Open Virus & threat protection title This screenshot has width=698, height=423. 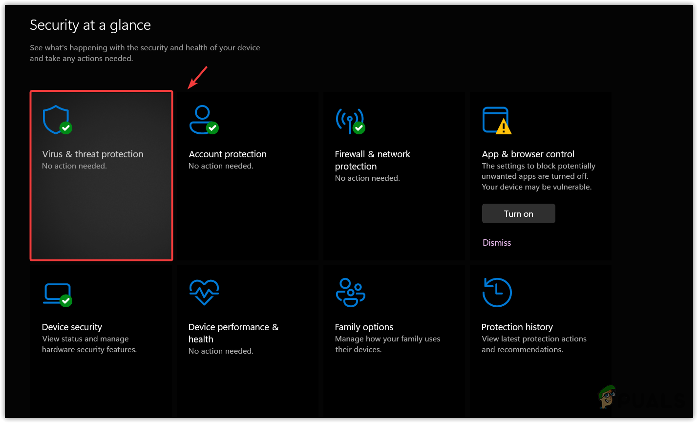click(x=93, y=154)
